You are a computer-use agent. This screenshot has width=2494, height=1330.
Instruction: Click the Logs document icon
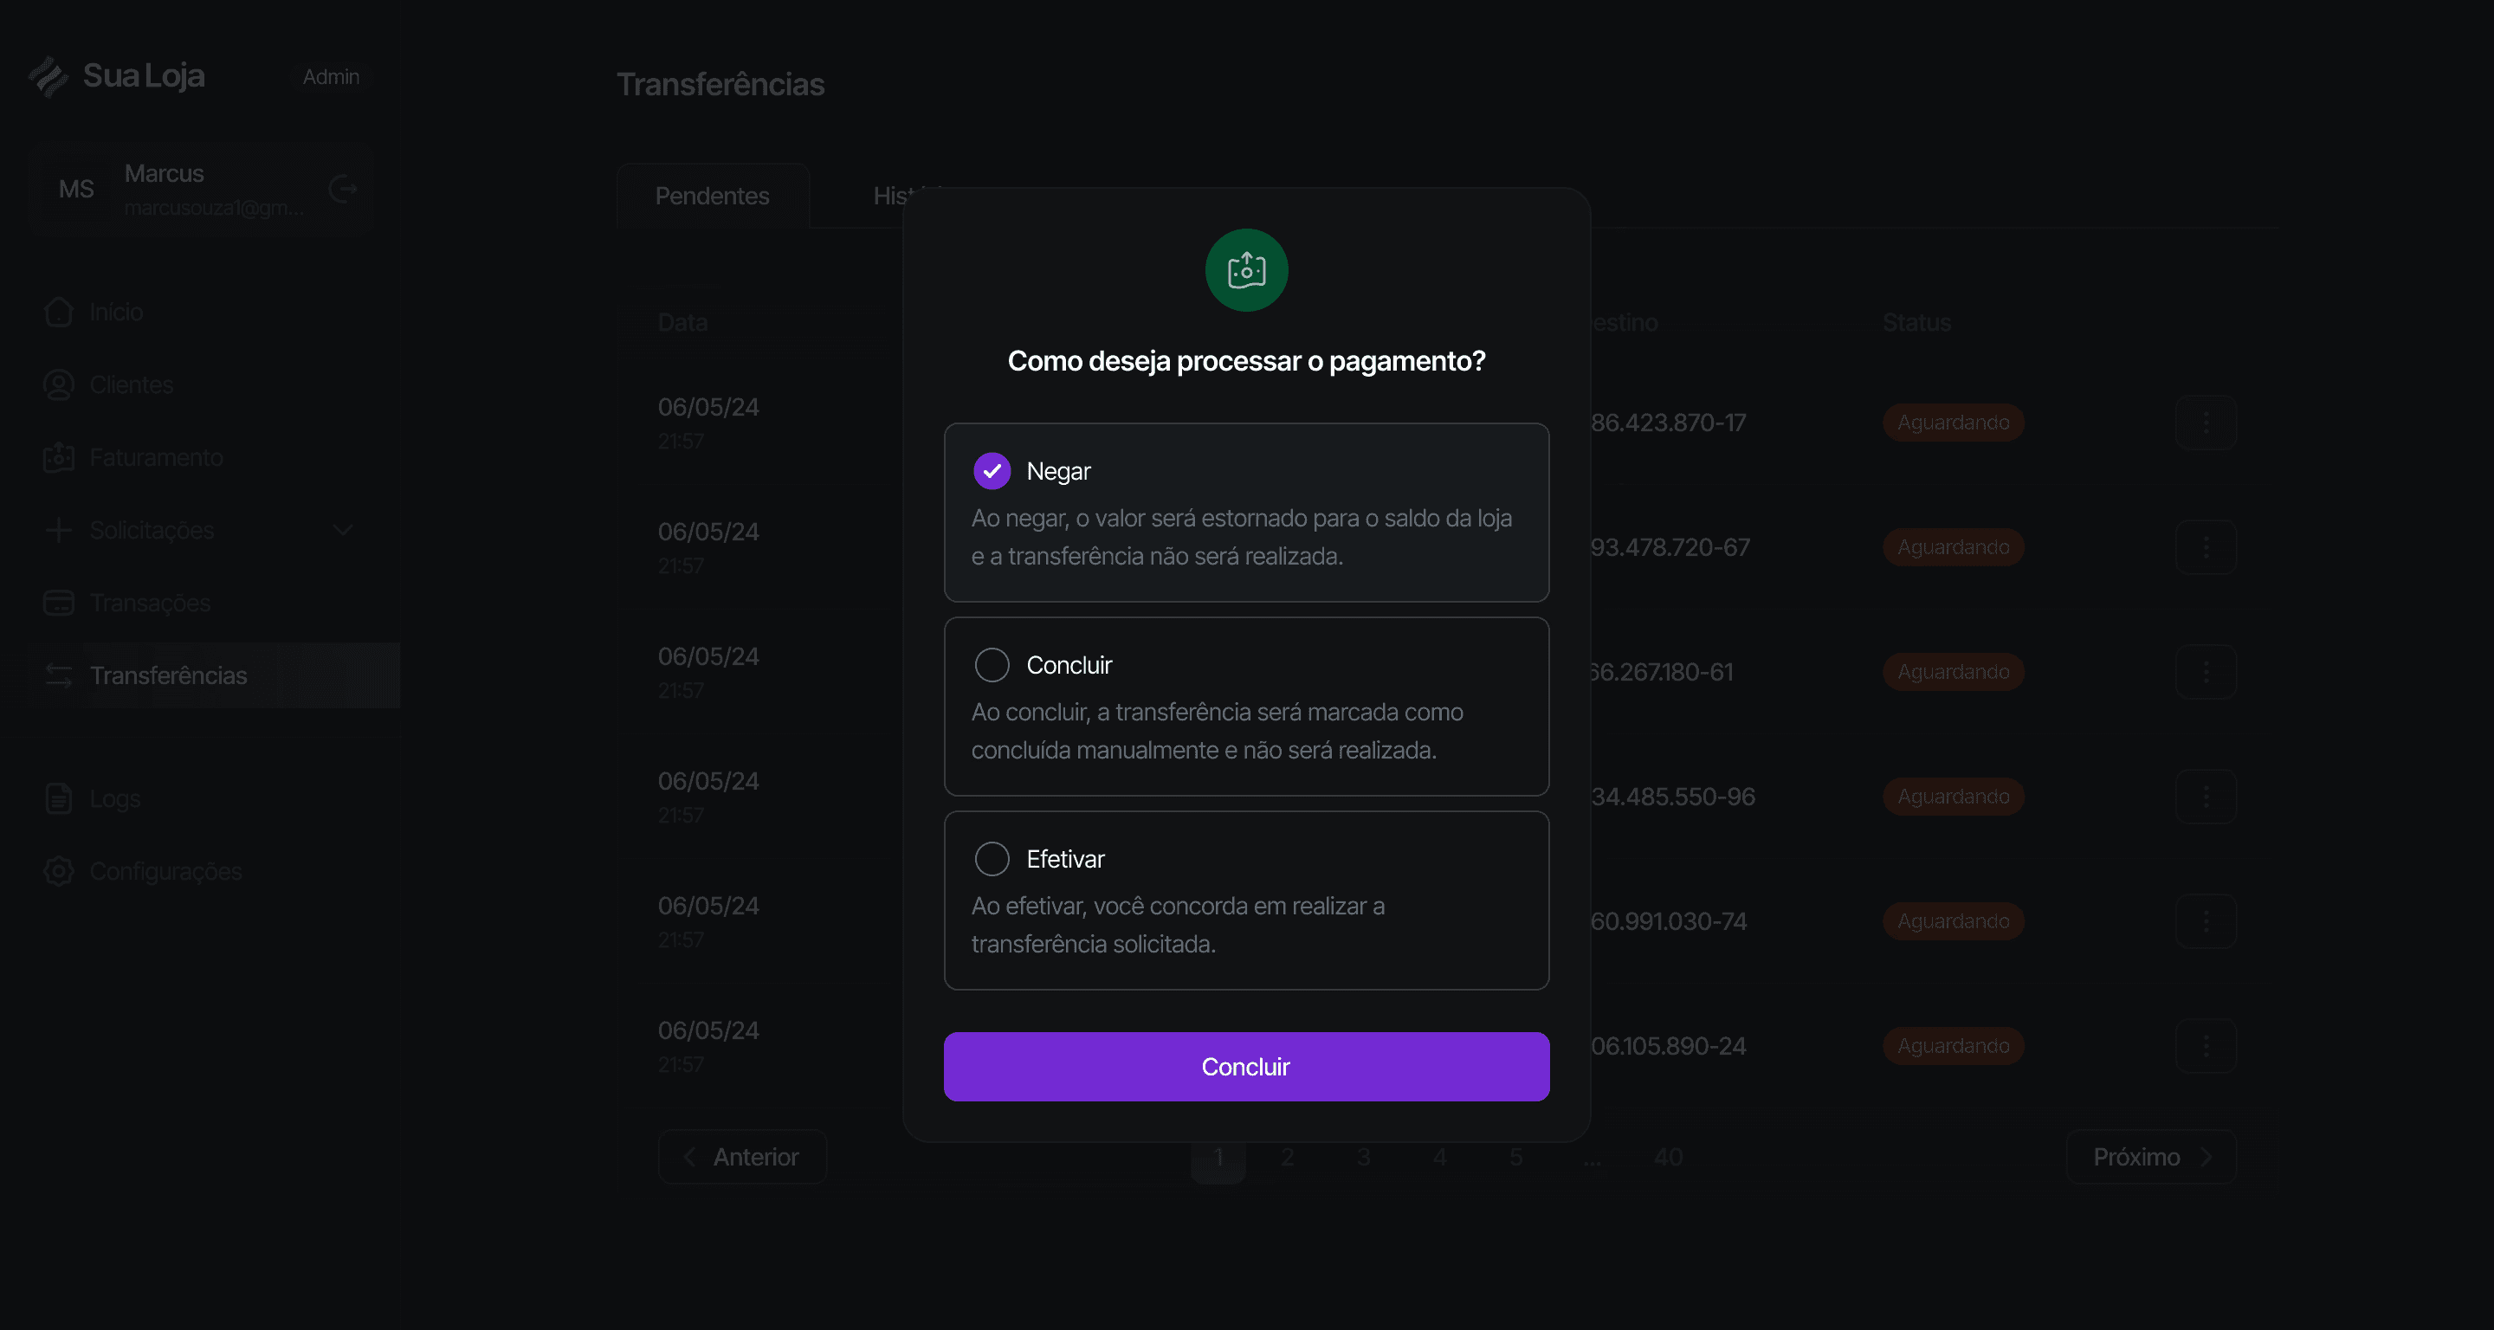pyautogui.click(x=58, y=798)
